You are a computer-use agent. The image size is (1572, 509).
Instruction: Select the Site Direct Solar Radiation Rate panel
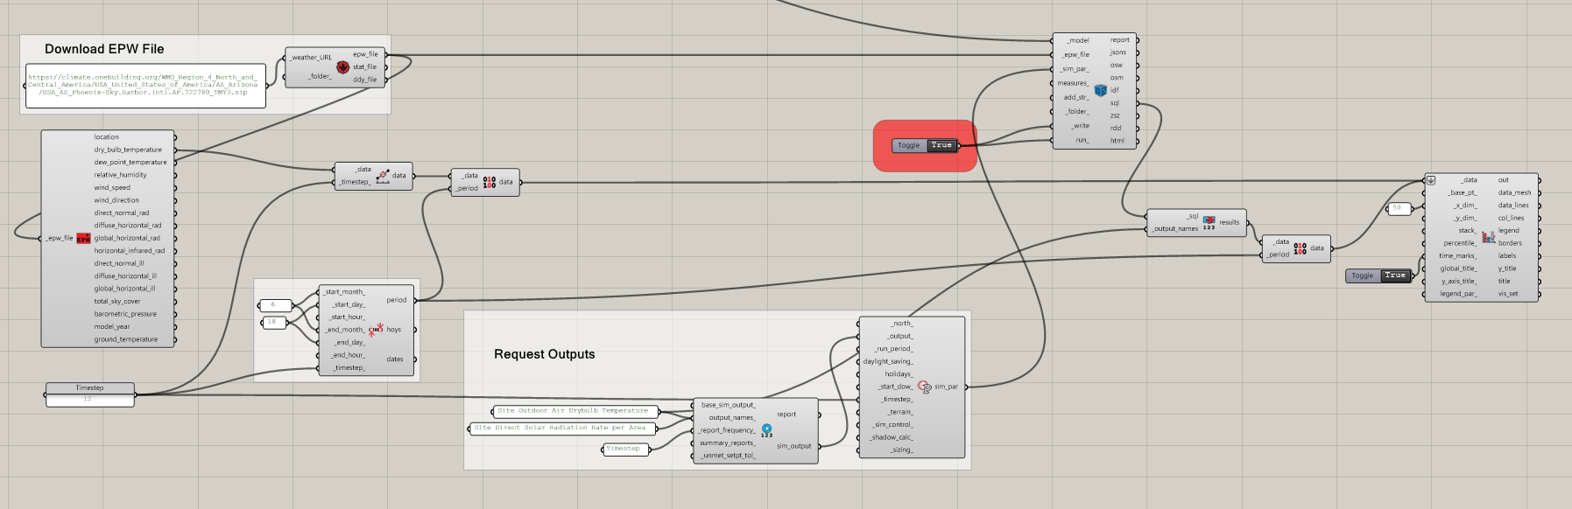[x=560, y=428]
